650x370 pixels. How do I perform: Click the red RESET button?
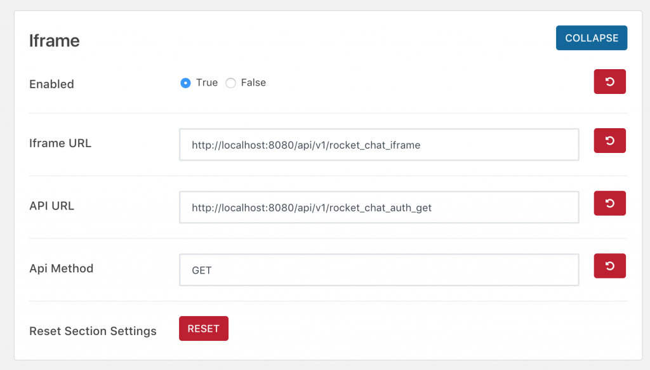204,328
